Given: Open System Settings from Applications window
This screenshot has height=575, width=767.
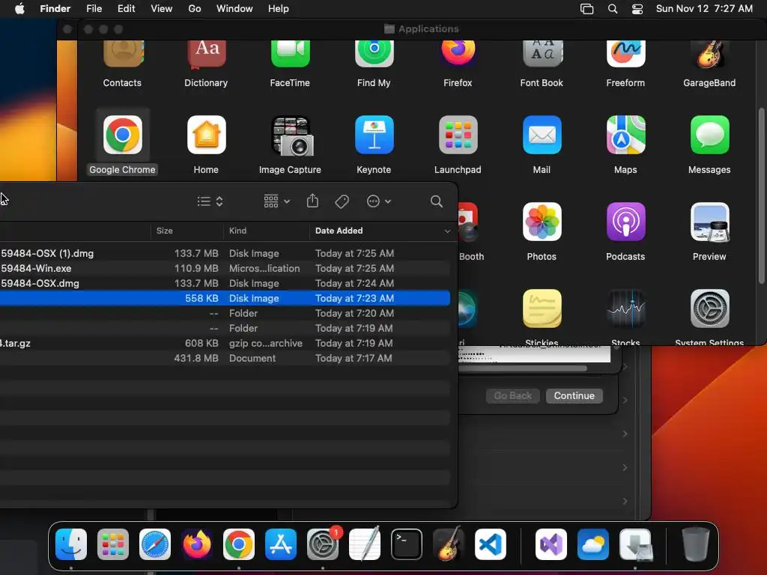Looking at the screenshot, I should [x=709, y=308].
